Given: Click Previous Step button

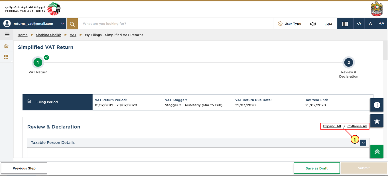Looking at the screenshot, I should tap(24, 168).
